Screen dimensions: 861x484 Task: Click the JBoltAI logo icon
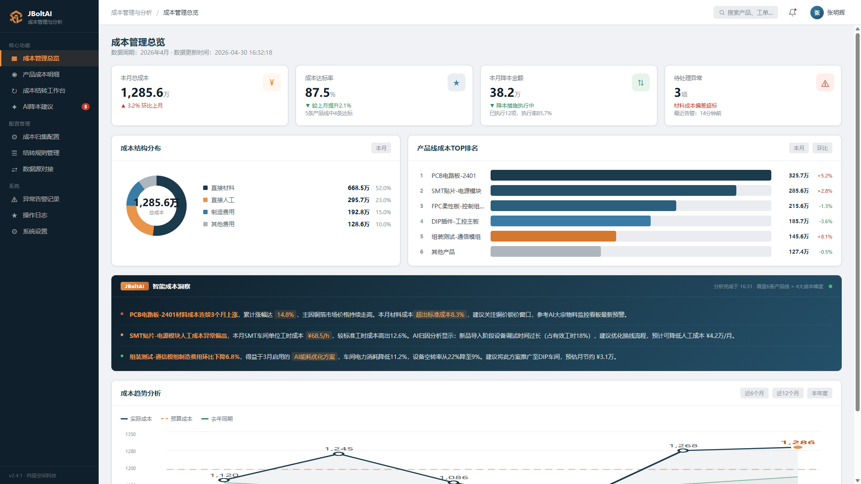(16, 17)
